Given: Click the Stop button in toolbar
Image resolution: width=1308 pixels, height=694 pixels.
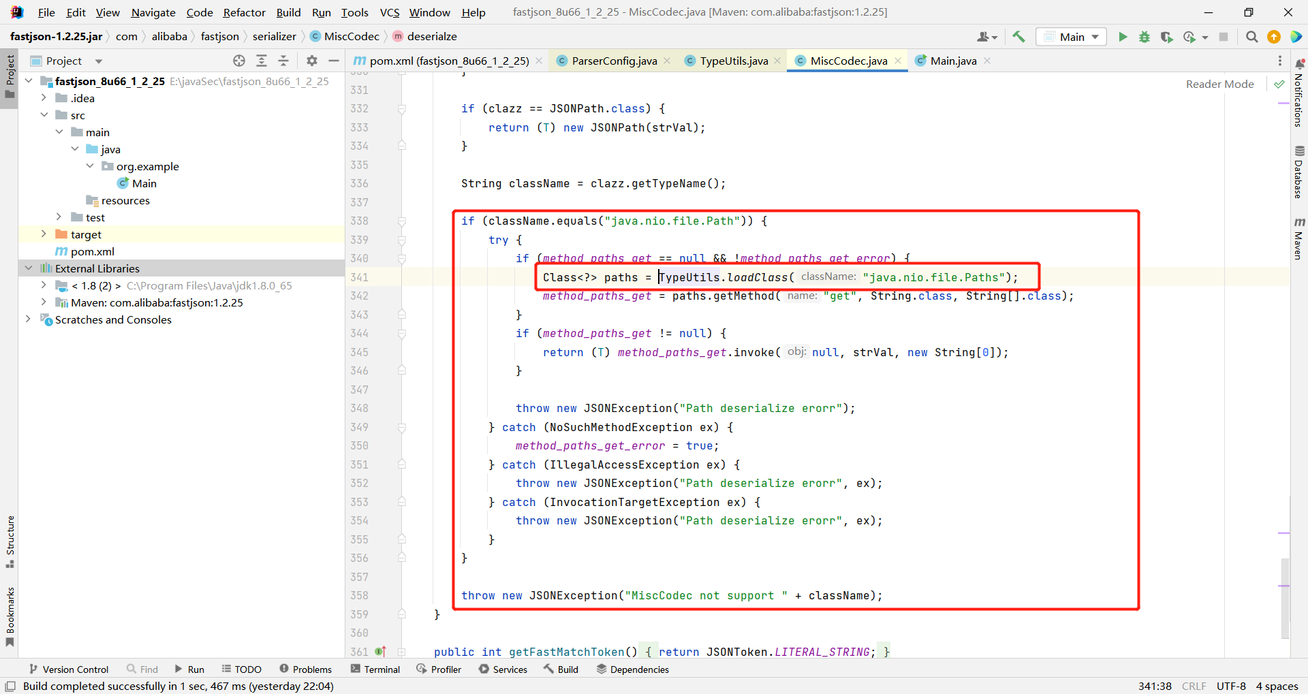Looking at the screenshot, I should [x=1224, y=37].
